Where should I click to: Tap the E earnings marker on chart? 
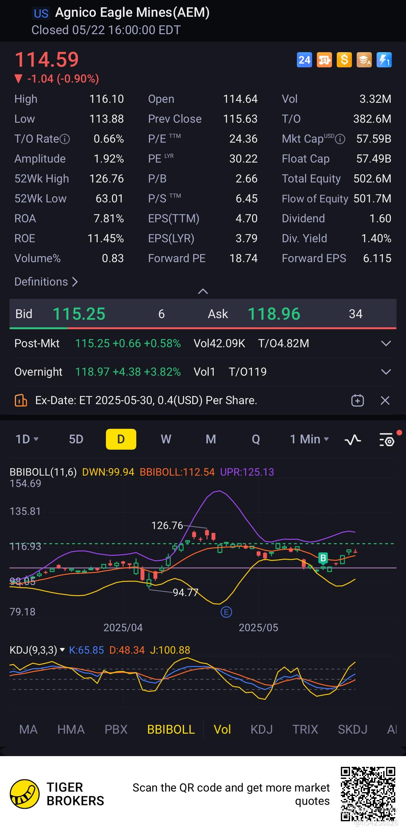tap(226, 612)
